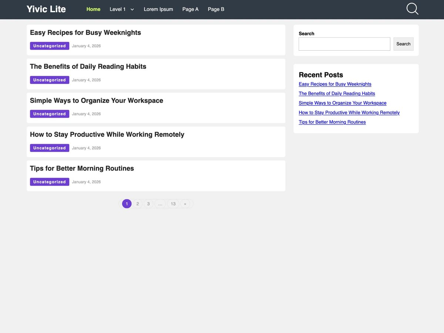Click Uncategorized badge under Easy Recipes post
444x333 pixels.
[x=50, y=46]
